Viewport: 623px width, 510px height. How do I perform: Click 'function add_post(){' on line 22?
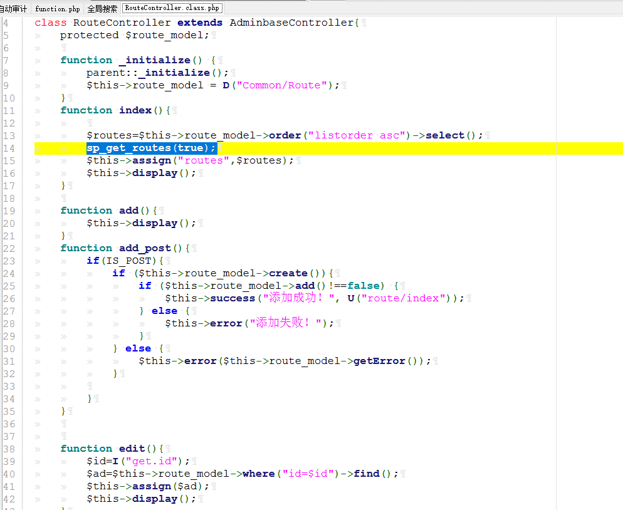(125, 248)
